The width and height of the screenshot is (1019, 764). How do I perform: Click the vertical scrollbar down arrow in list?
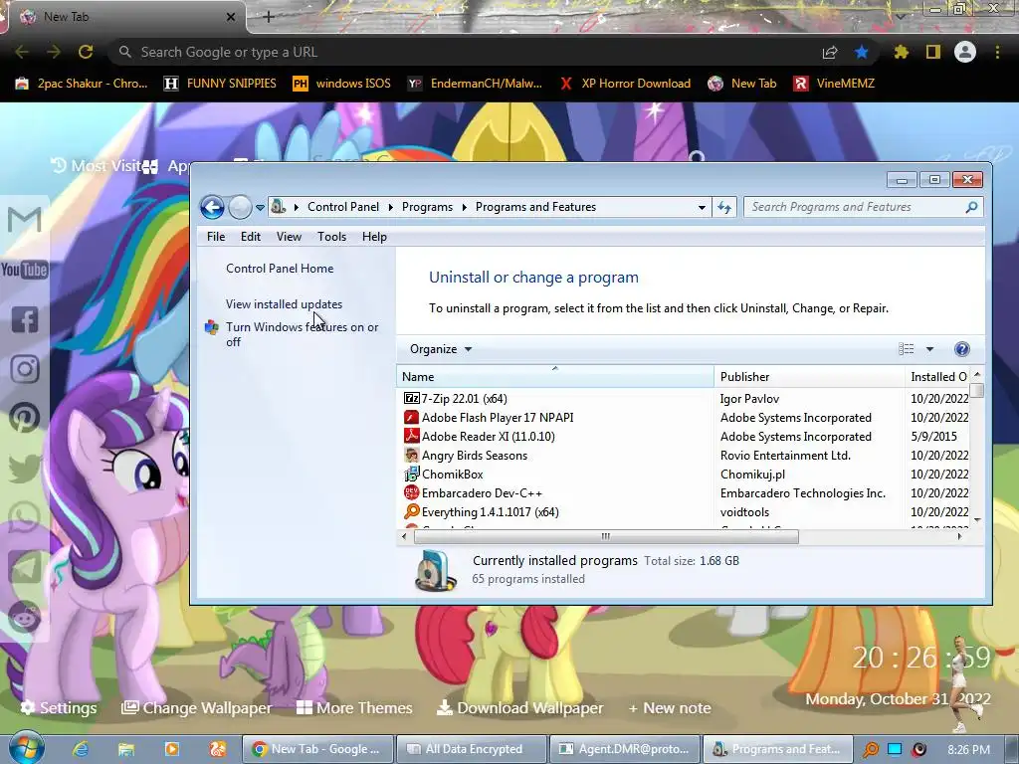tap(977, 521)
